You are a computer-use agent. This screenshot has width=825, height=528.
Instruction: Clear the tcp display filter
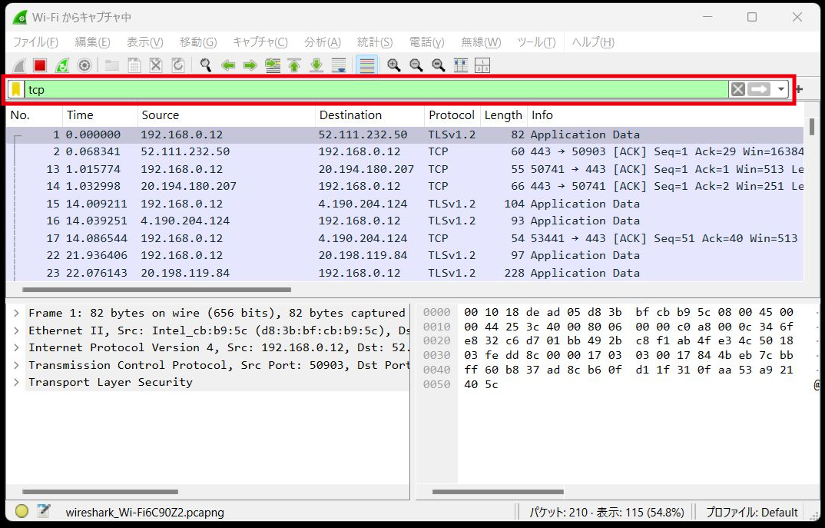click(737, 90)
